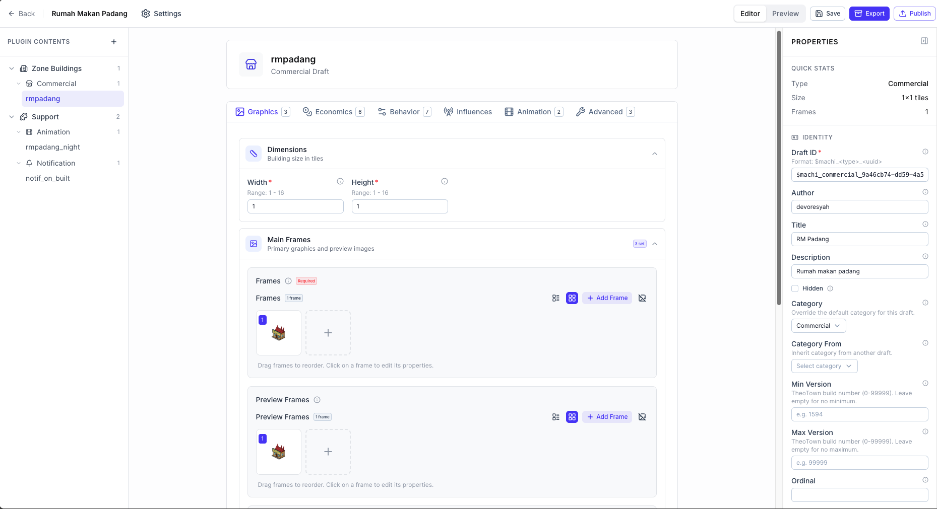Add a frame with the Add Frame button
The image size is (937, 509).
(607, 298)
